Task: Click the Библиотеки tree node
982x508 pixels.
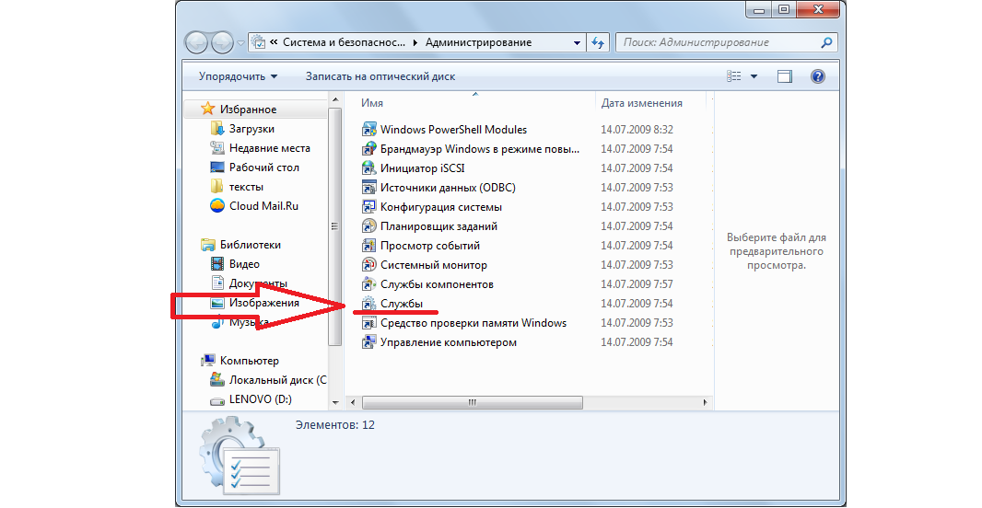Action: click(x=250, y=245)
